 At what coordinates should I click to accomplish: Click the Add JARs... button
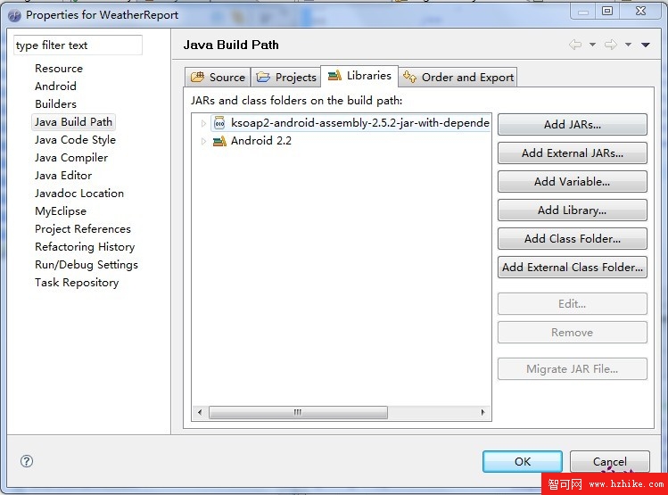tap(573, 124)
